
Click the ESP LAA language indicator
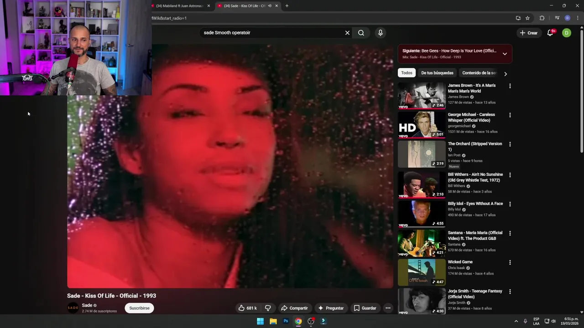536,321
